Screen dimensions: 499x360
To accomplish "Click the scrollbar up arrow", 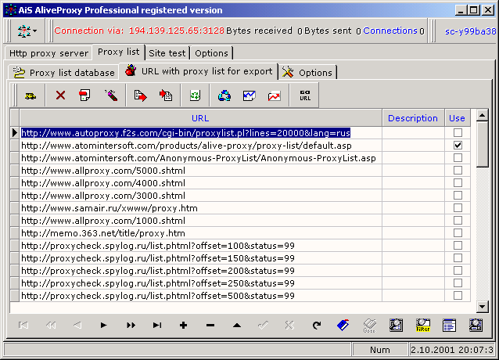I will click(x=483, y=115).
